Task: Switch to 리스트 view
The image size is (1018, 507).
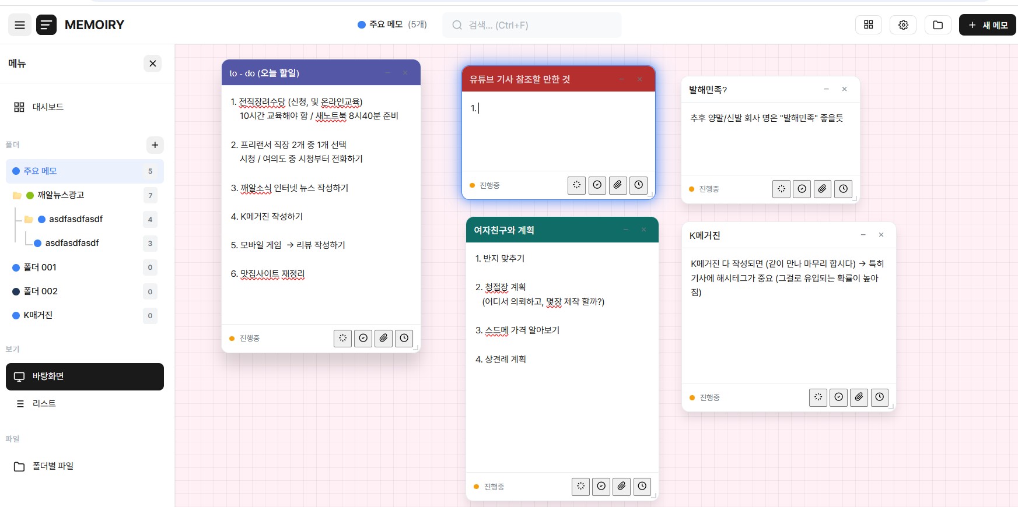Action: pyautogui.click(x=44, y=404)
